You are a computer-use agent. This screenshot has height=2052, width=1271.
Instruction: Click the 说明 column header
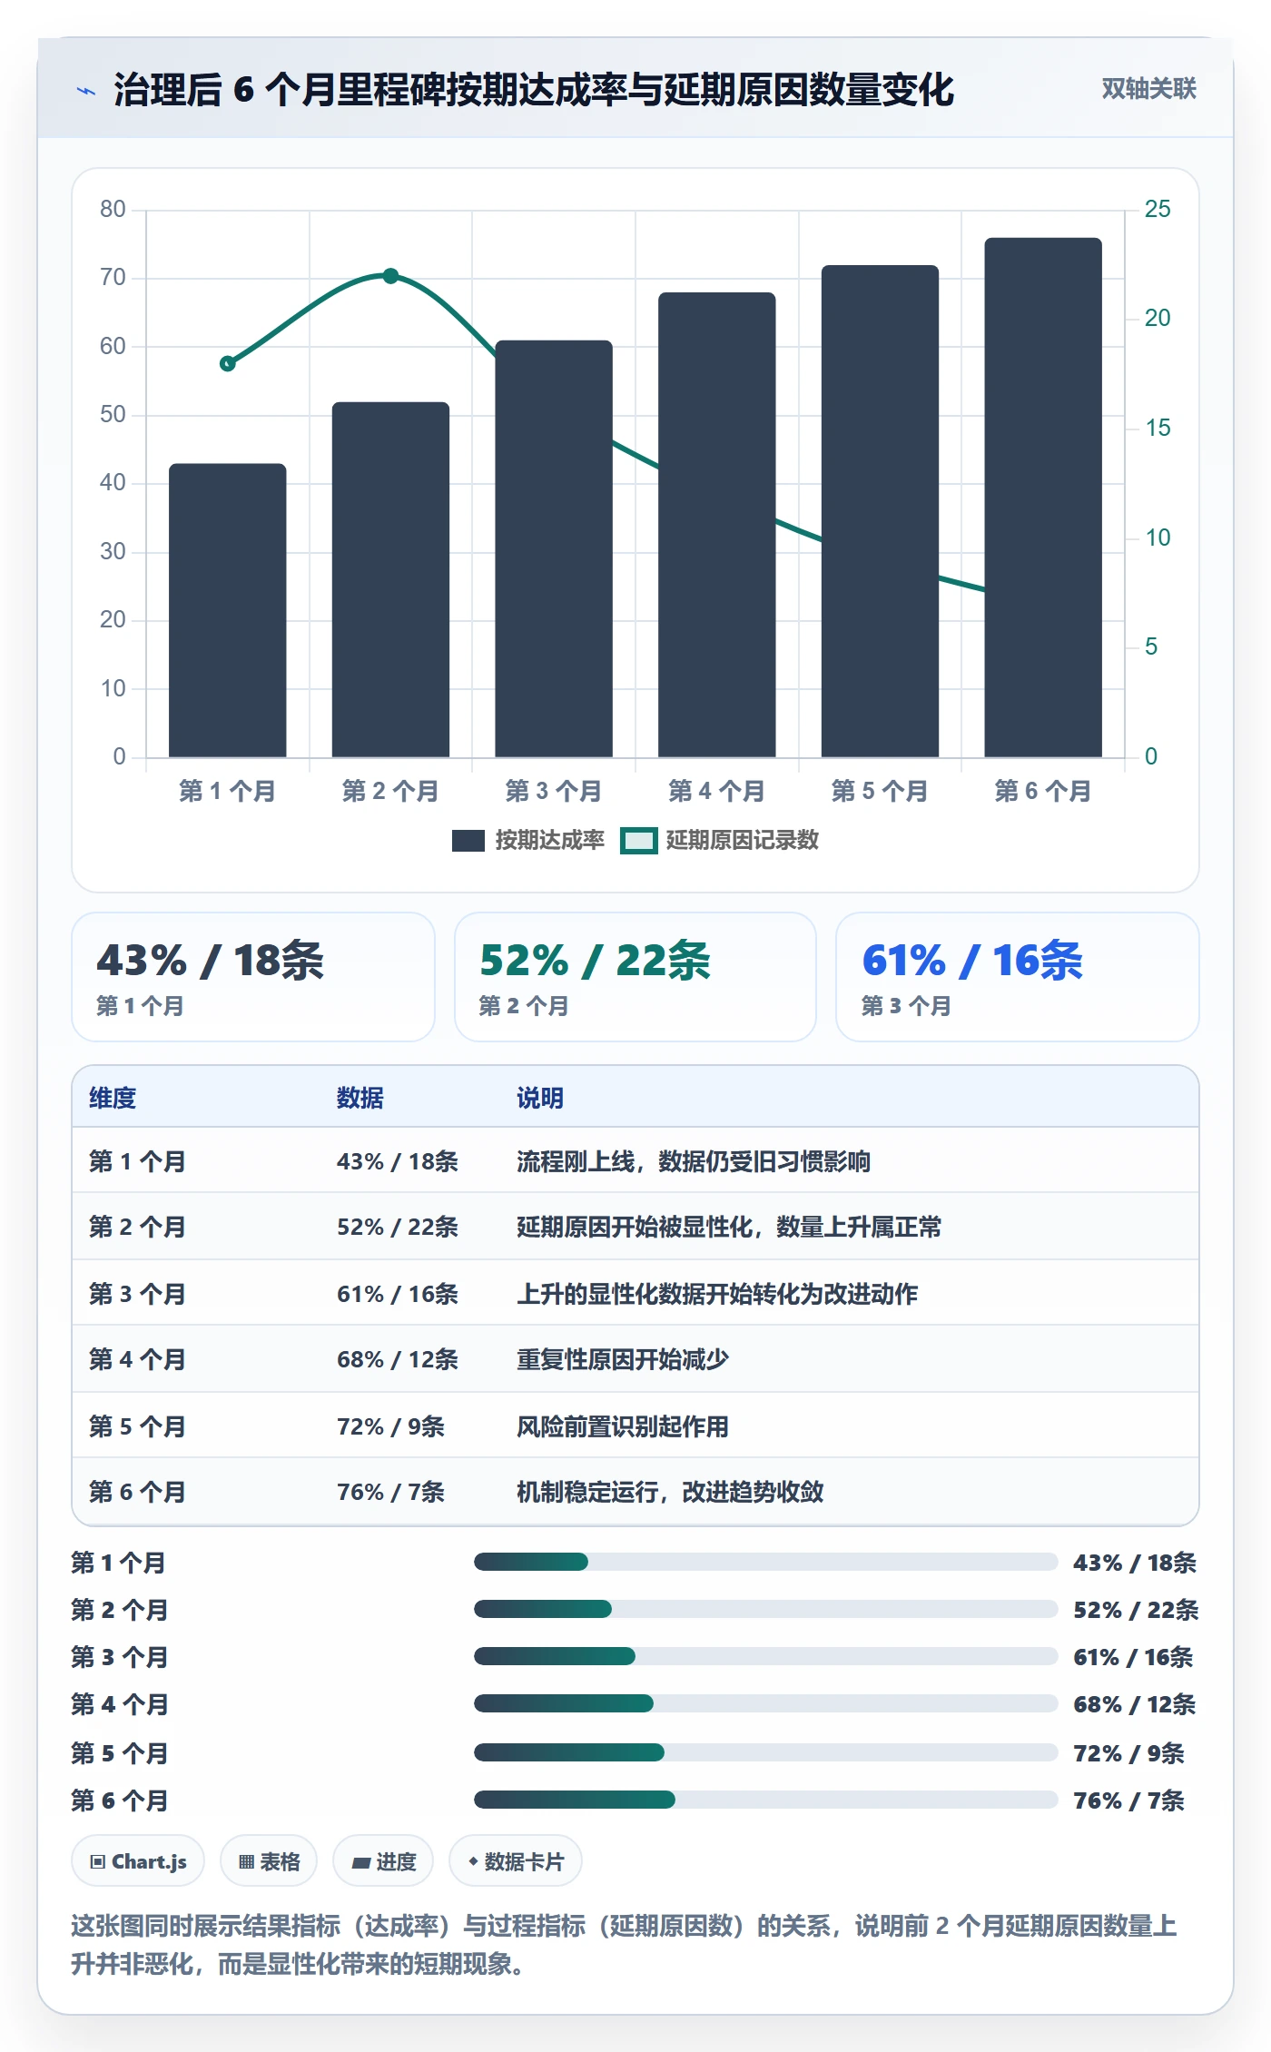[x=540, y=1098]
